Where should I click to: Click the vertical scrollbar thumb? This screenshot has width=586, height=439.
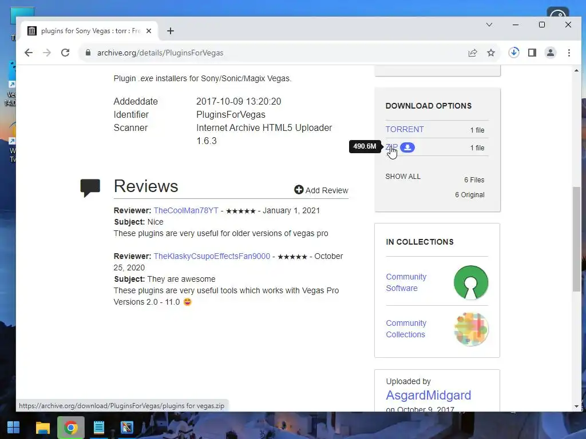tap(576, 239)
